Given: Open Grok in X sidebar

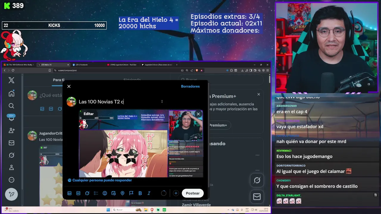Looking at the screenshot, I should (x=11, y=155).
